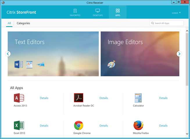
Task: View Details for Mozilla Firefox
Action: (x=163, y=126)
